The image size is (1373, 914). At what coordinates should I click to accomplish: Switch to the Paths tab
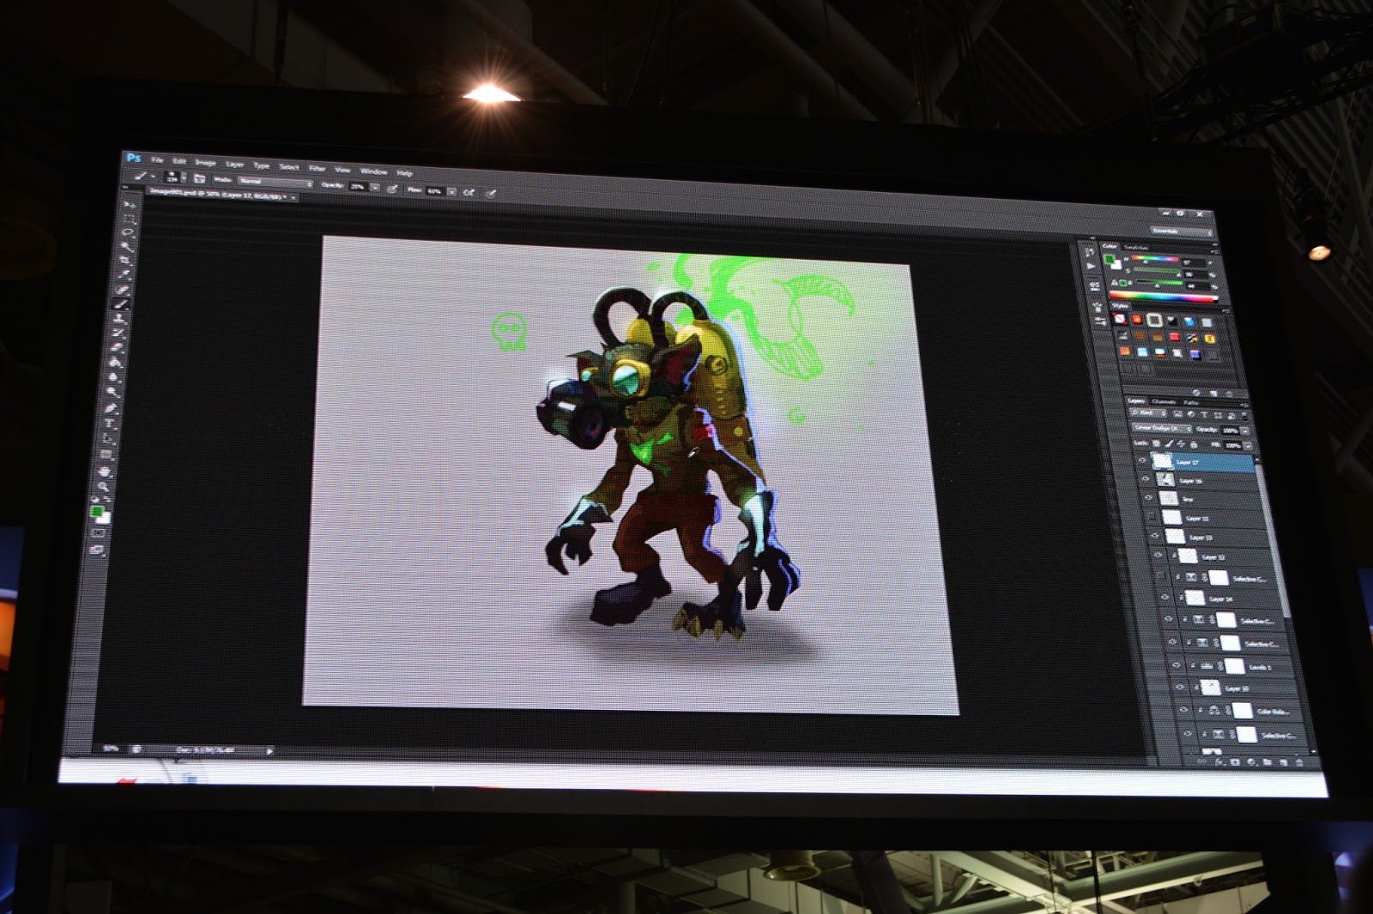point(1191,401)
